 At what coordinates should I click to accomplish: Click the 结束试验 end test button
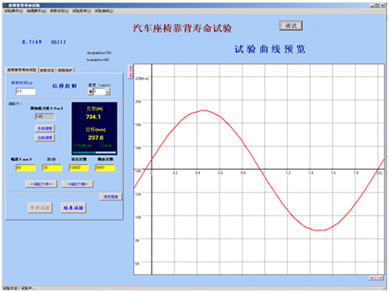[x=73, y=207]
